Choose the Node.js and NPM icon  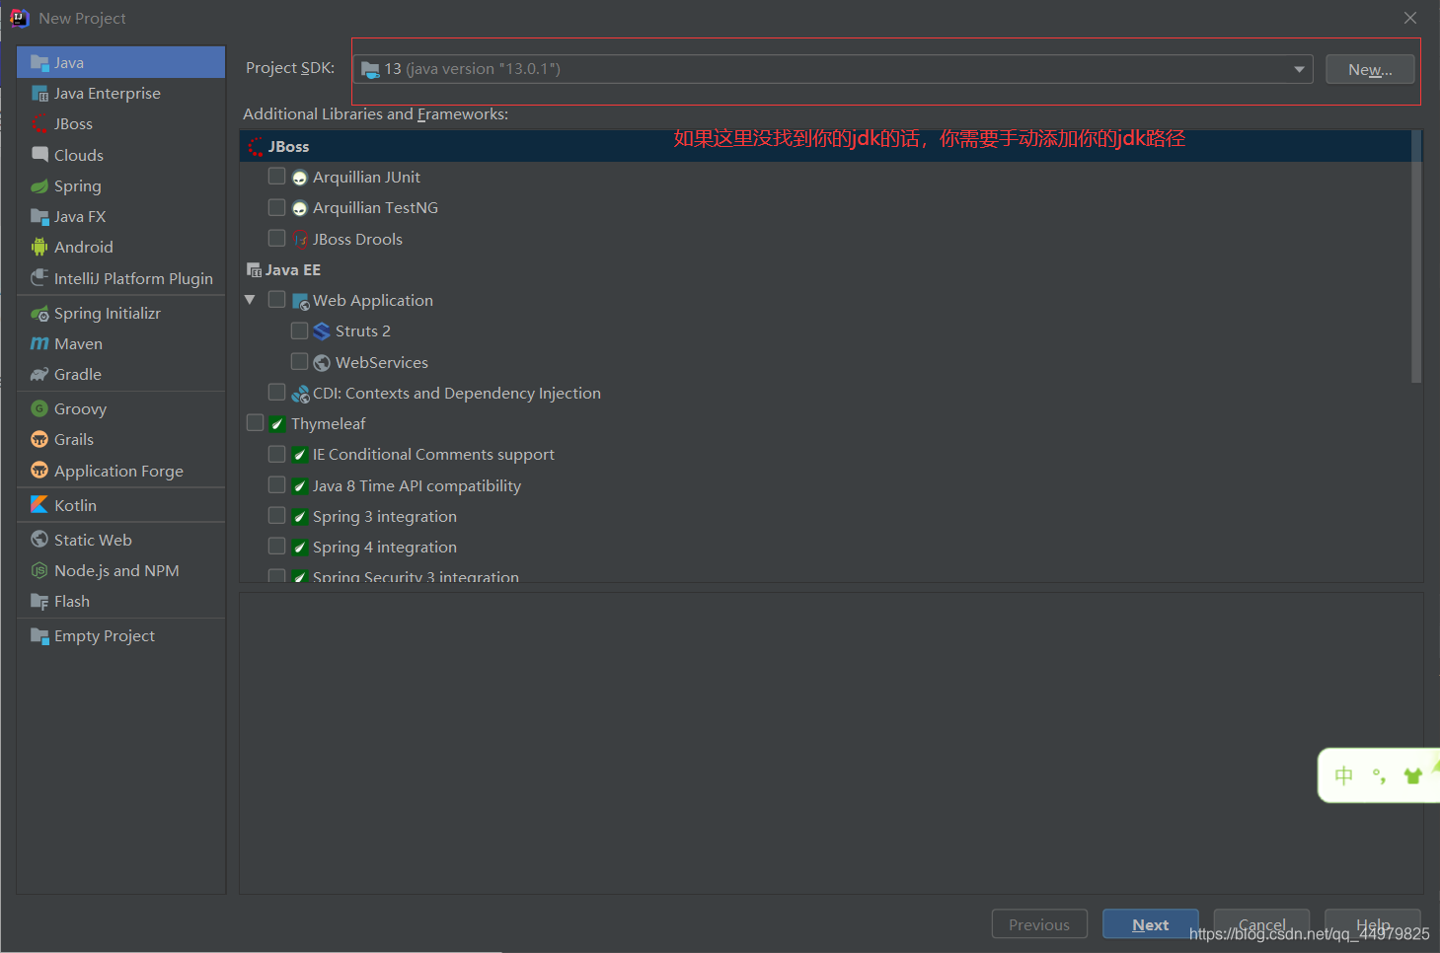[39, 570]
